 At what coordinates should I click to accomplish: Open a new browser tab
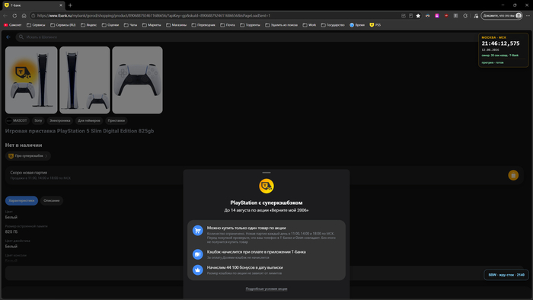(70, 5)
